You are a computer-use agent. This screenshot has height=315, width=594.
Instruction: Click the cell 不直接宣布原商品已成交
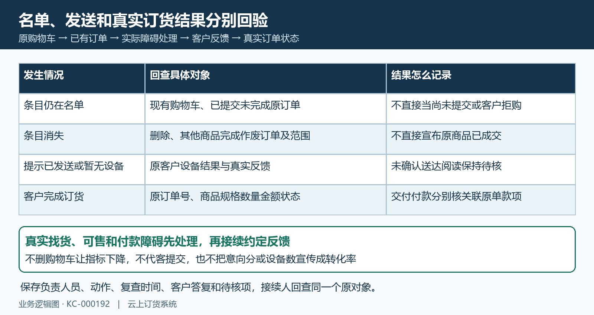(481, 139)
